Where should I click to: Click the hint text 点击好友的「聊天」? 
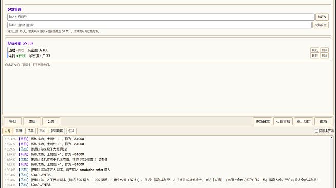(x=28, y=65)
